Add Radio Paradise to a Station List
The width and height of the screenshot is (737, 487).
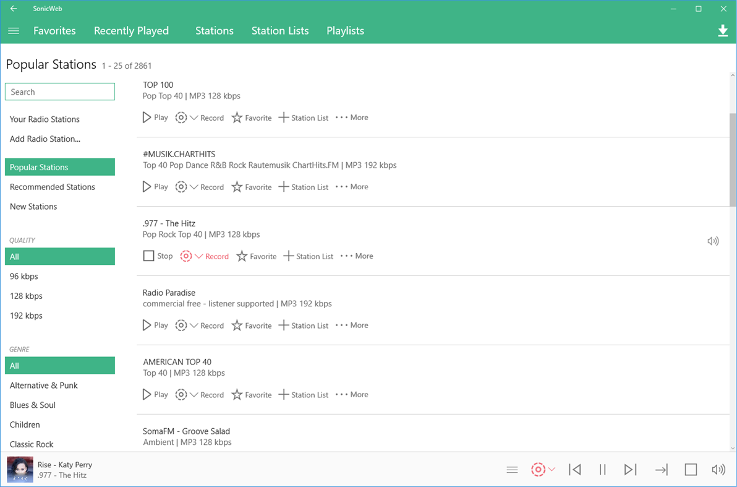(304, 325)
